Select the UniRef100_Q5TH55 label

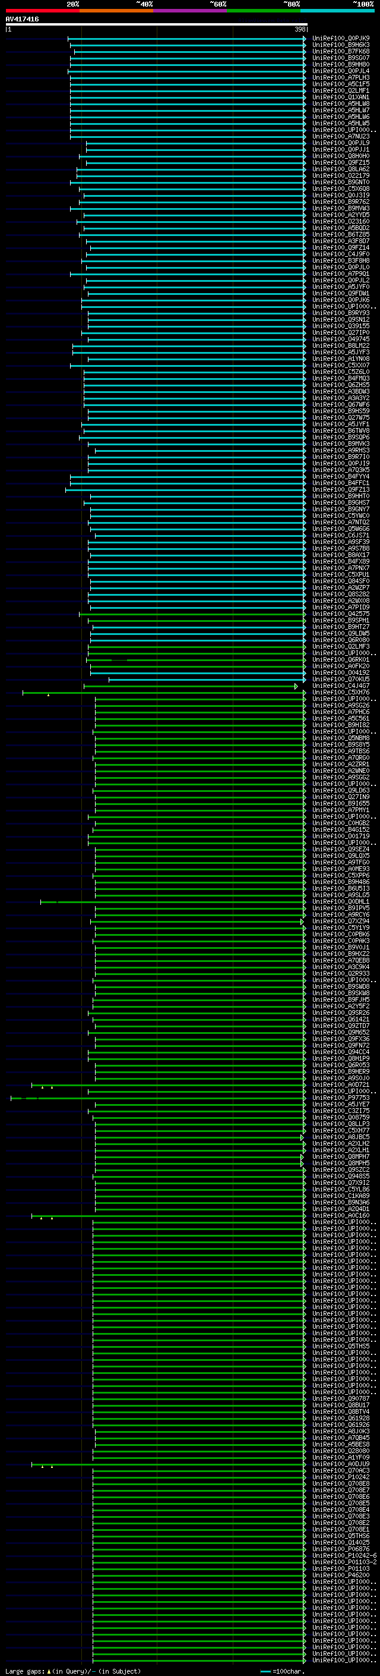(x=341, y=1347)
